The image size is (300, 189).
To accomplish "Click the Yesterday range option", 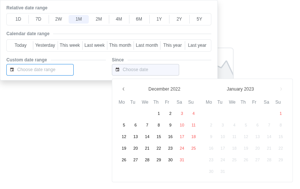I will 45,45.
